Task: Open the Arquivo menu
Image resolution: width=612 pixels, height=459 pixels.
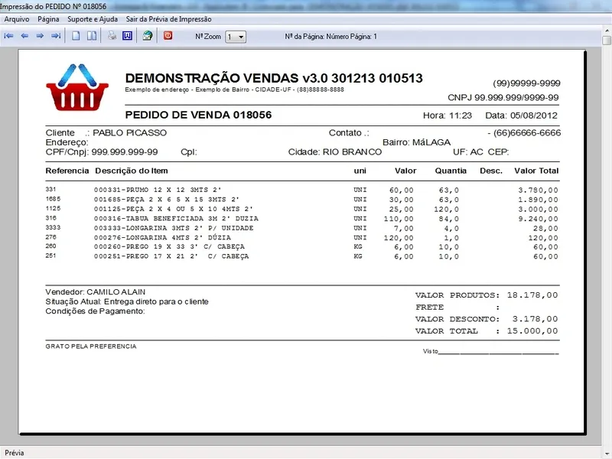Action: pyautogui.click(x=17, y=18)
